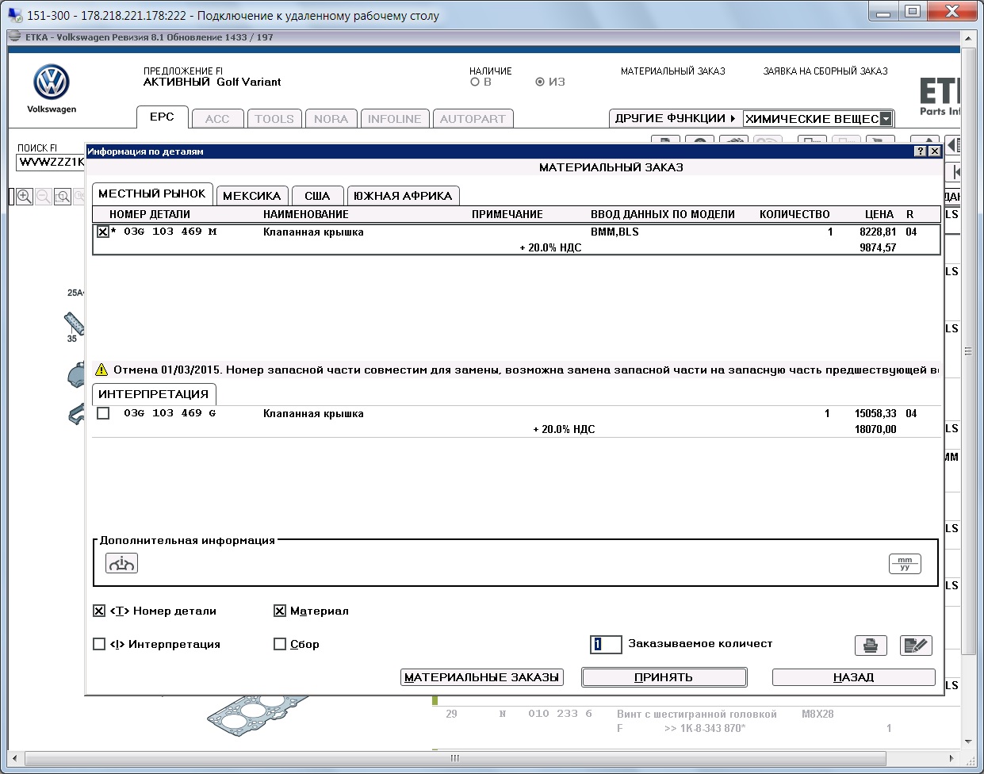Click the НАИМЕНОВАНИЕ column header
Viewport: 984px width, 774px height.
tap(306, 214)
